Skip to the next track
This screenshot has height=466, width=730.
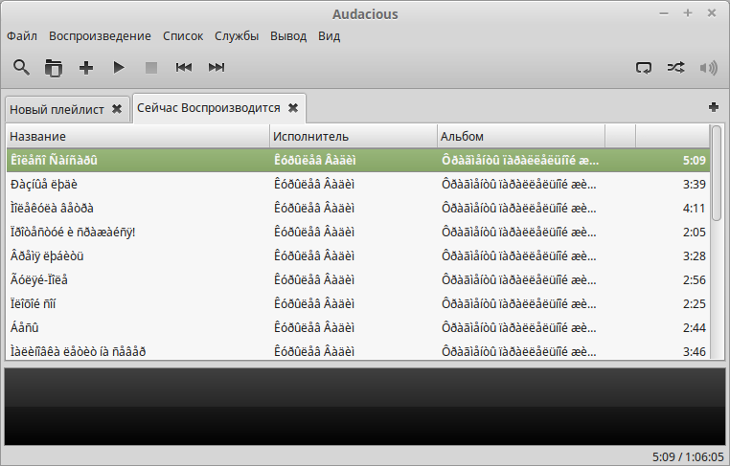click(x=217, y=68)
